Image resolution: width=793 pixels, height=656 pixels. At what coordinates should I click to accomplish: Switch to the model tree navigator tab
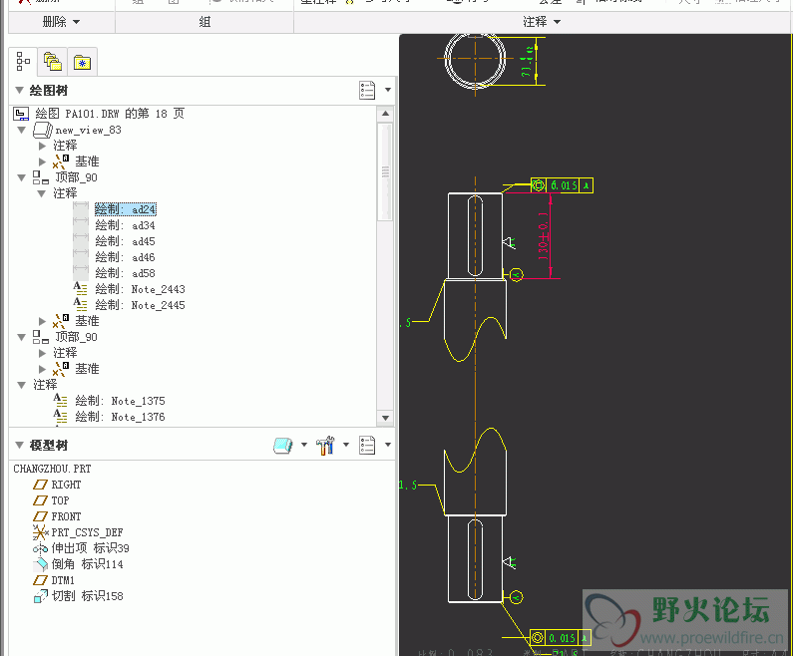(23, 62)
